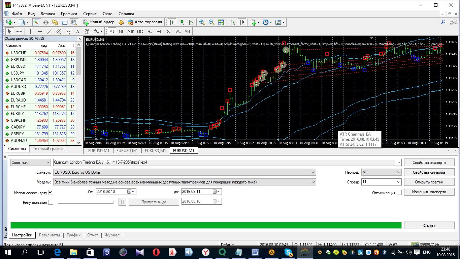Click 'Изменить эксперта' button
Screen dimensions: 460x259
pos(429,192)
